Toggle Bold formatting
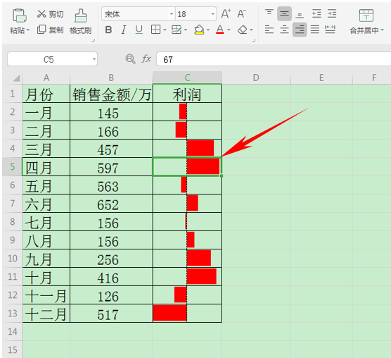This screenshot has width=391, height=358. coord(108,30)
